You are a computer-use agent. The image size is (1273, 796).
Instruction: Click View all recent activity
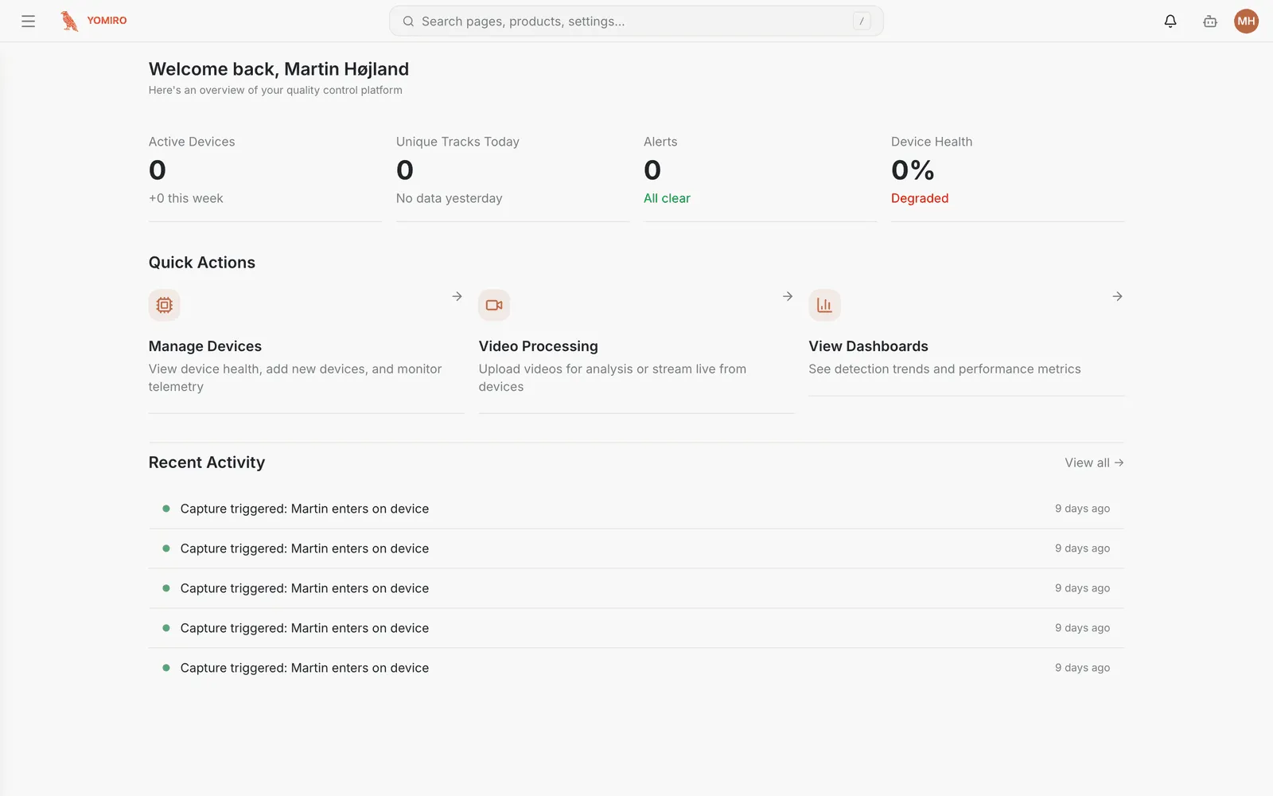coord(1094,462)
